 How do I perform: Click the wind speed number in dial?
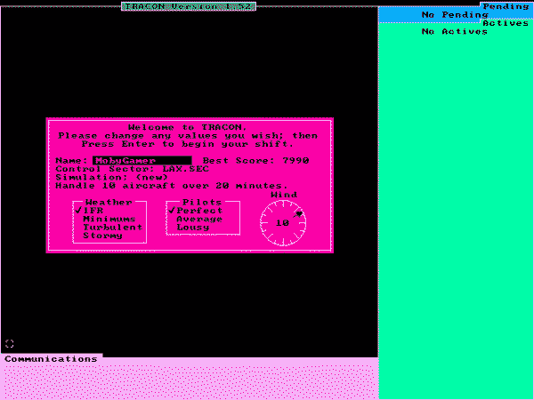point(282,223)
